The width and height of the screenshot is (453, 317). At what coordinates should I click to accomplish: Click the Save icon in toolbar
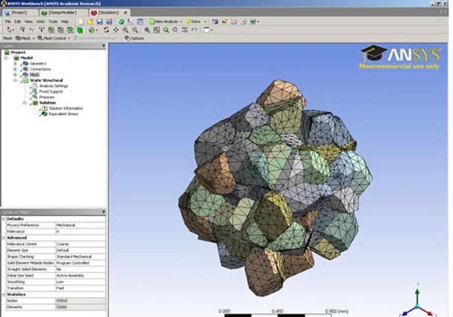point(100,22)
